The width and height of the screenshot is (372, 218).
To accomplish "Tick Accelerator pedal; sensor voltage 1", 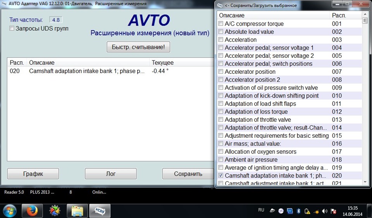I will click(220, 47).
